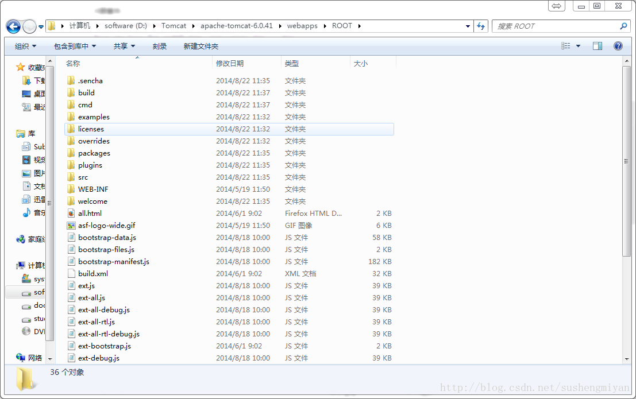Click the Back navigation arrow
Image resolution: width=636 pixels, height=399 pixels.
13,27
